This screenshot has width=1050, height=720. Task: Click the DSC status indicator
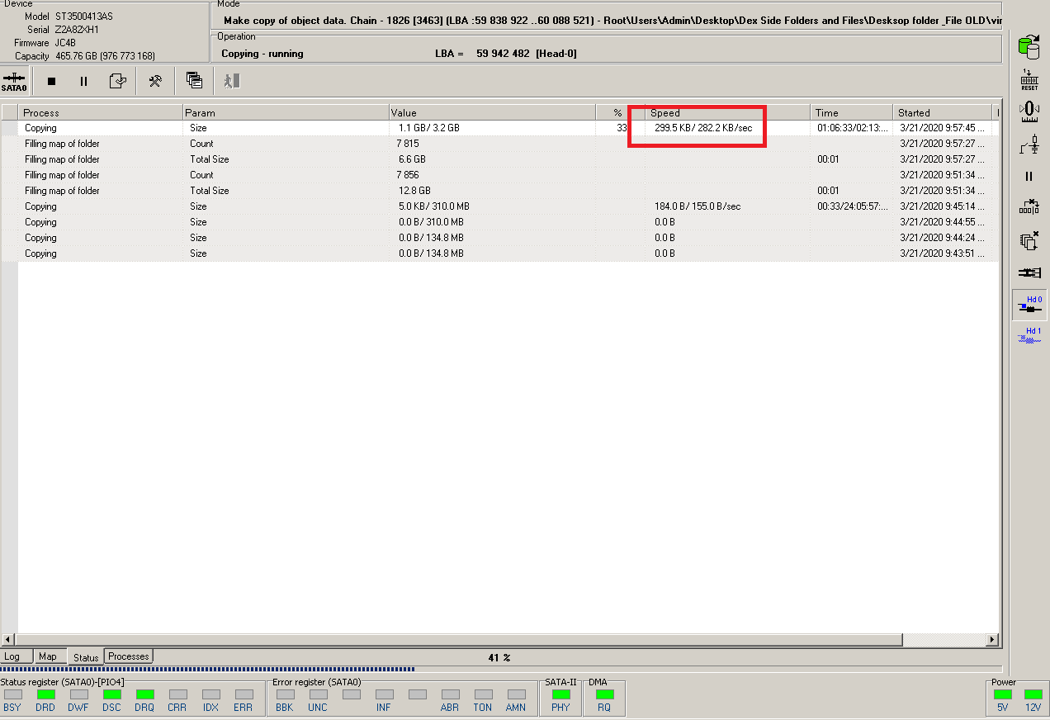(x=111, y=694)
